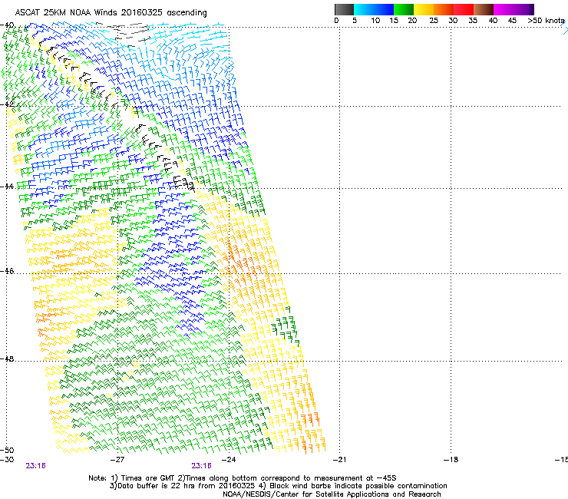Click the NOAA/NESDIS Center credit line
This screenshot has width=568, height=499.
[x=332, y=494]
